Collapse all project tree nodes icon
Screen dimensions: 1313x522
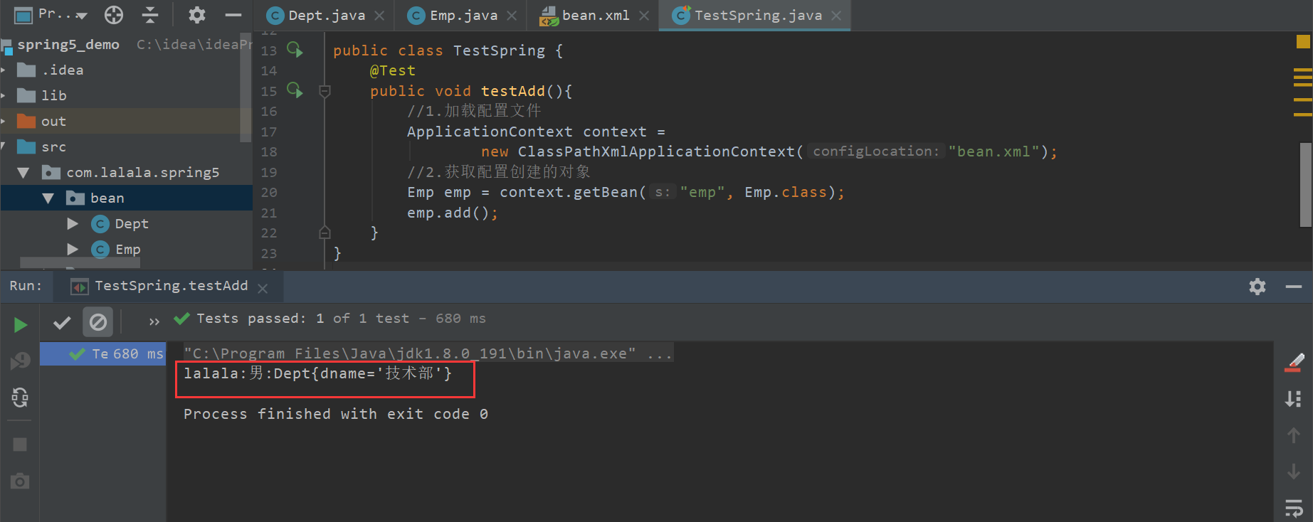click(150, 14)
